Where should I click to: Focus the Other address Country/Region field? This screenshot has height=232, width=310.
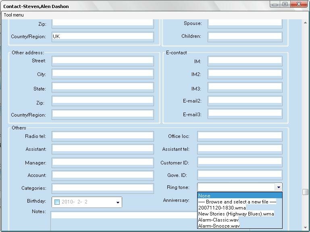(x=103, y=115)
